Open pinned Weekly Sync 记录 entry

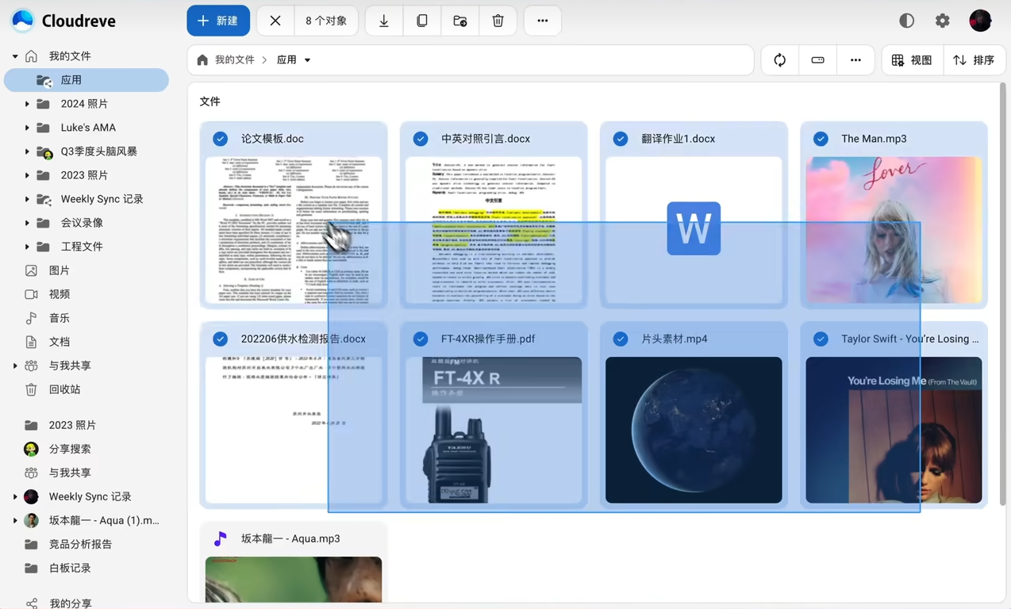coord(85,496)
